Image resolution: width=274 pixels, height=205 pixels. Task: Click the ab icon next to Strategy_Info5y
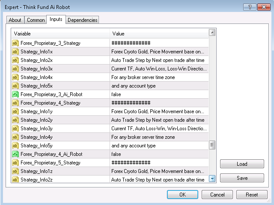15,146
